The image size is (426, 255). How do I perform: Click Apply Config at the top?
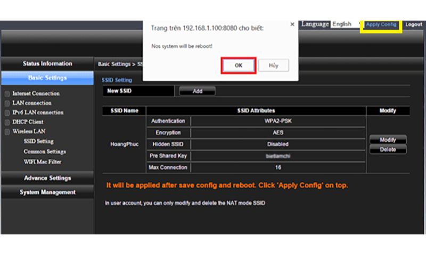(381, 24)
